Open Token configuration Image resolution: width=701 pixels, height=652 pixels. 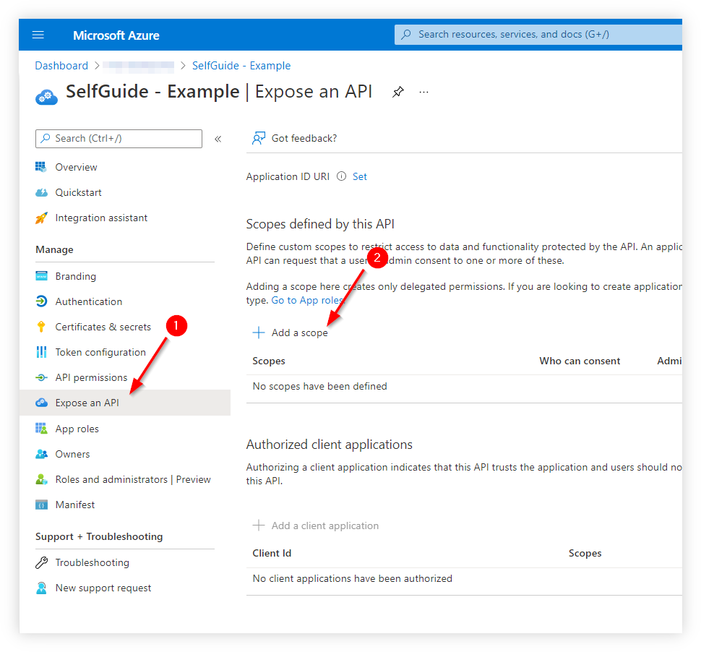pos(100,352)
